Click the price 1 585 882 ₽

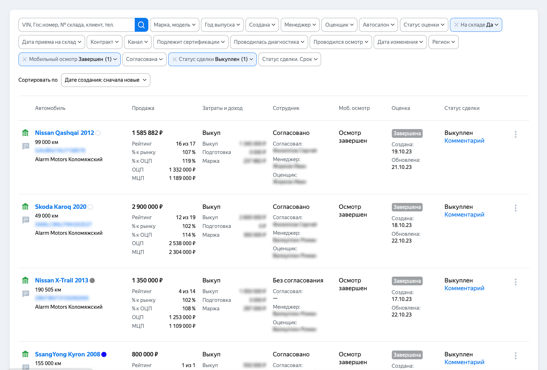coord(147,133)
